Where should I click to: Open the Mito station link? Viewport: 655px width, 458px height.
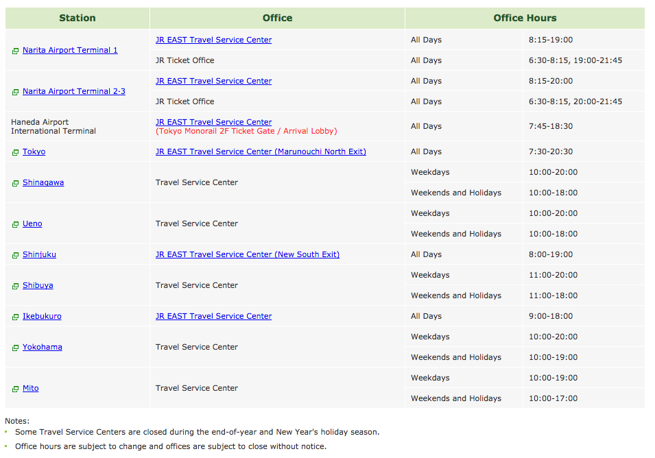pyautogui.click(x=30, y=388)
